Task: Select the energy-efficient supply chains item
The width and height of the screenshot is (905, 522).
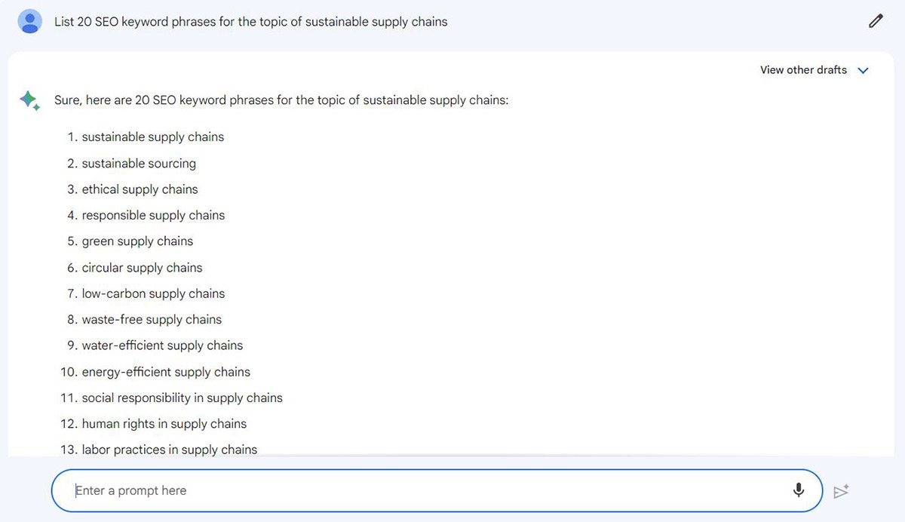Action: point(166,372)
